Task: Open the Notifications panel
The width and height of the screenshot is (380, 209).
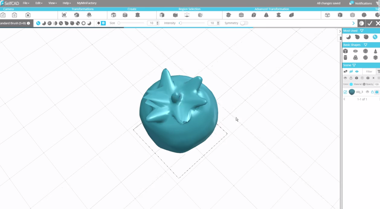Action: [x=361, y=3]
